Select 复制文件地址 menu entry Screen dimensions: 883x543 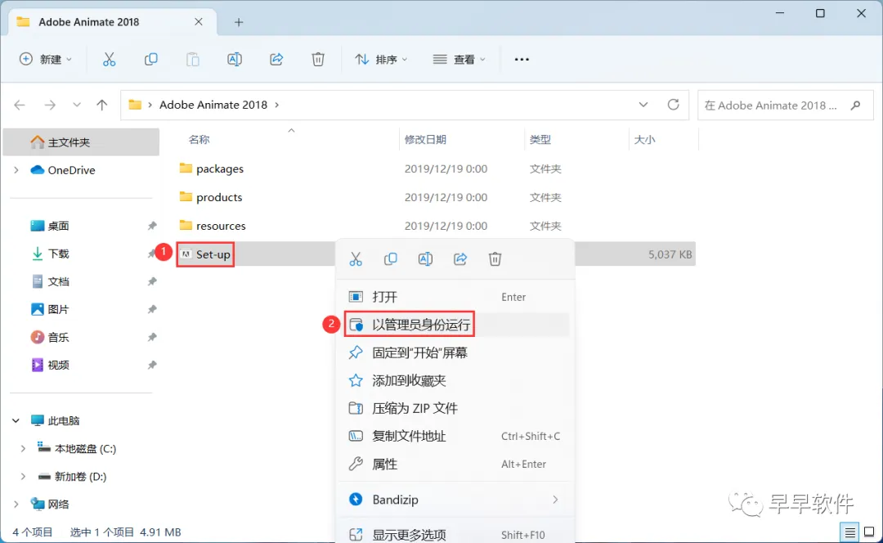(x=455, y=436)
